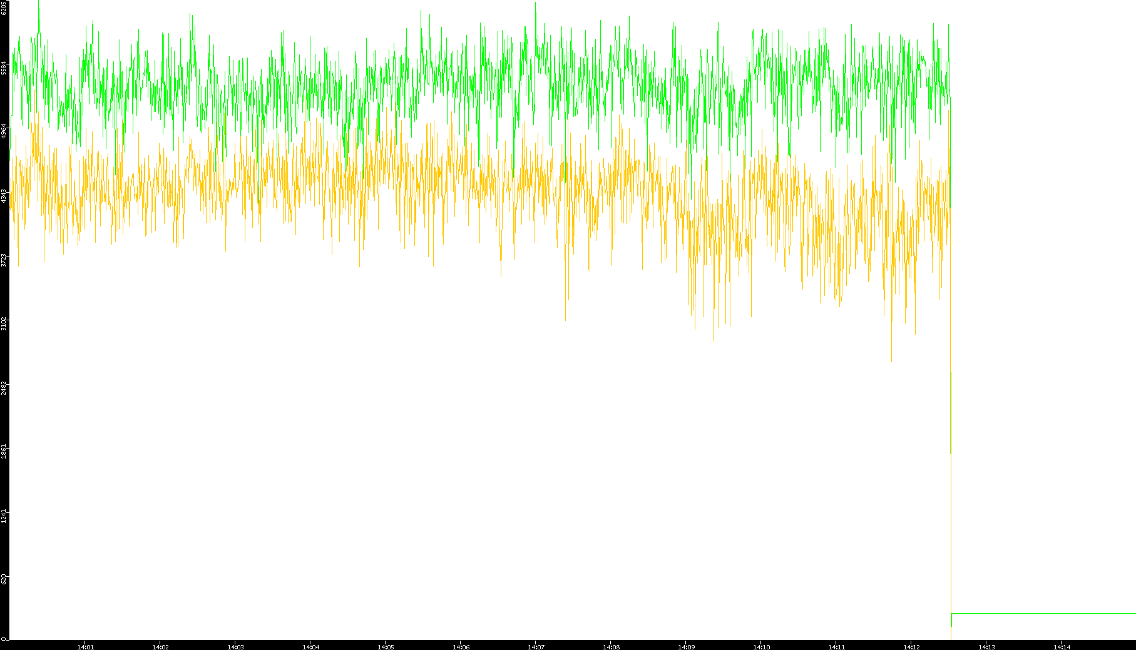Click the 5584 vertical axis label
This screenshot has height=650, width=1136.
tap(4, 68)
